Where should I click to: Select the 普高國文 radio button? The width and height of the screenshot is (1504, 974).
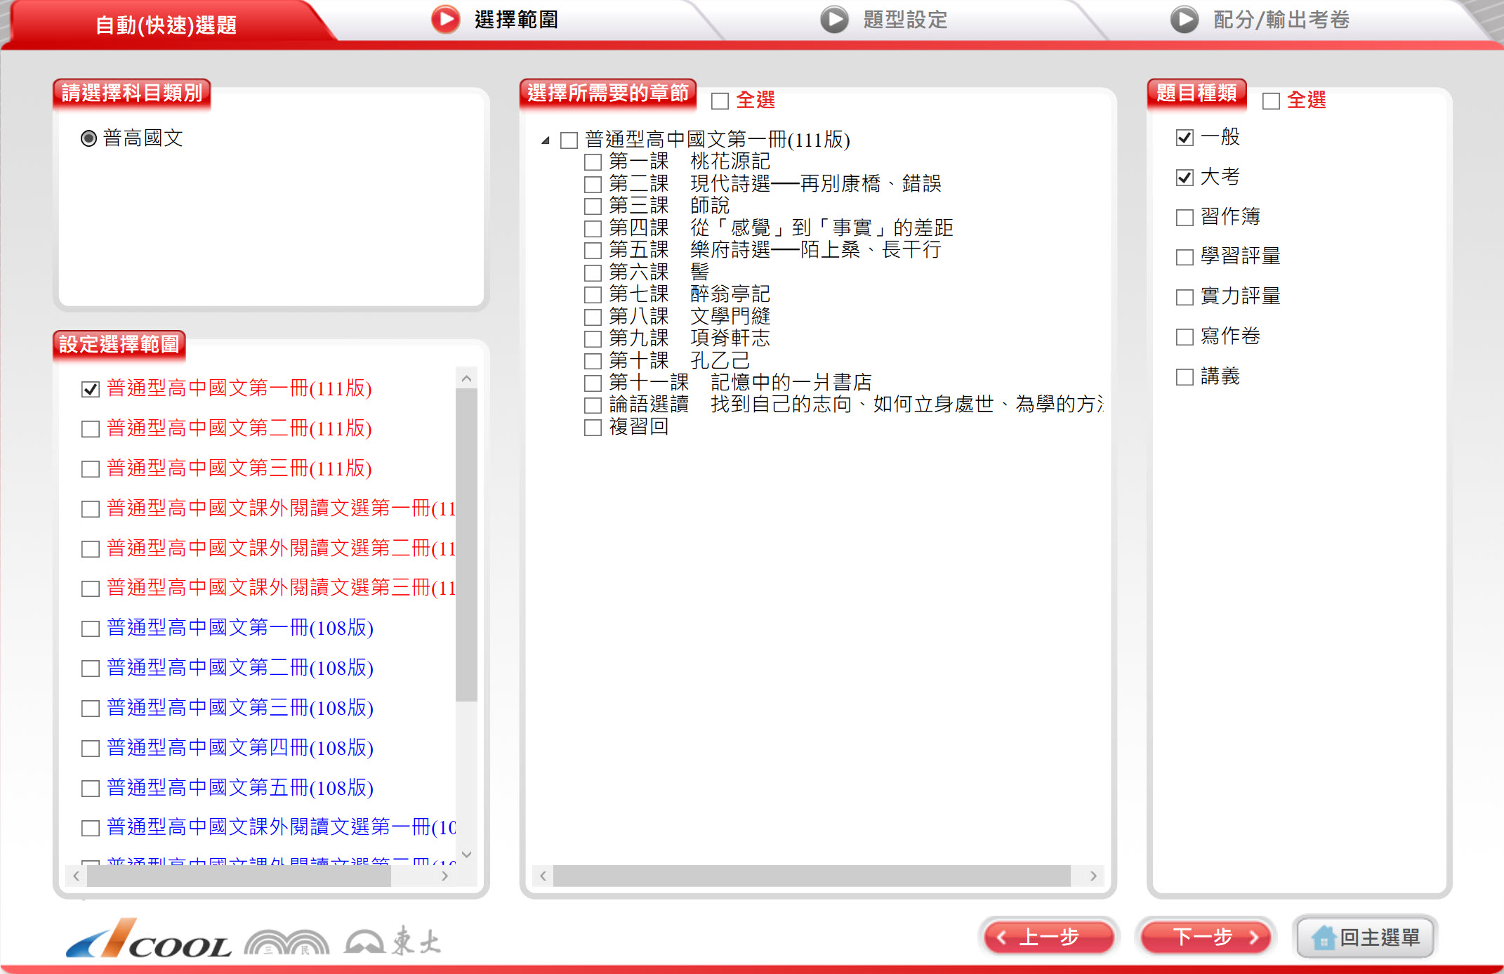click(x=88, y=138)
